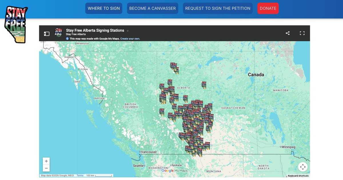
Task: Click the red DONATE button
Action: pos(268,8)
